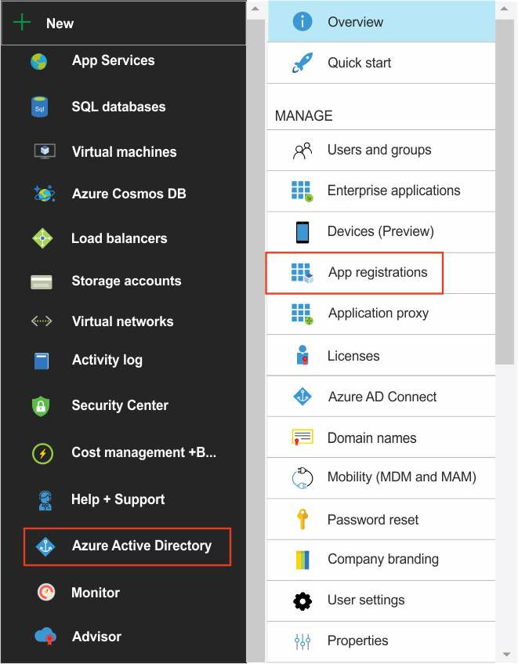The image size is (518, 664).
Task: Open Virtual networks label
Action: [x=123, y=321]
